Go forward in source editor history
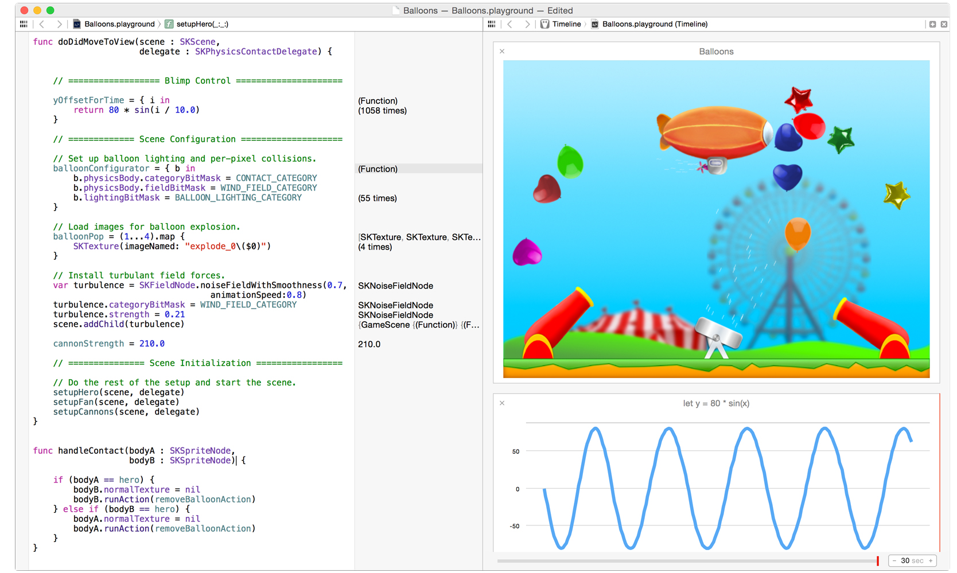This screenshot has width=957, height=573. tap(59, 24)
